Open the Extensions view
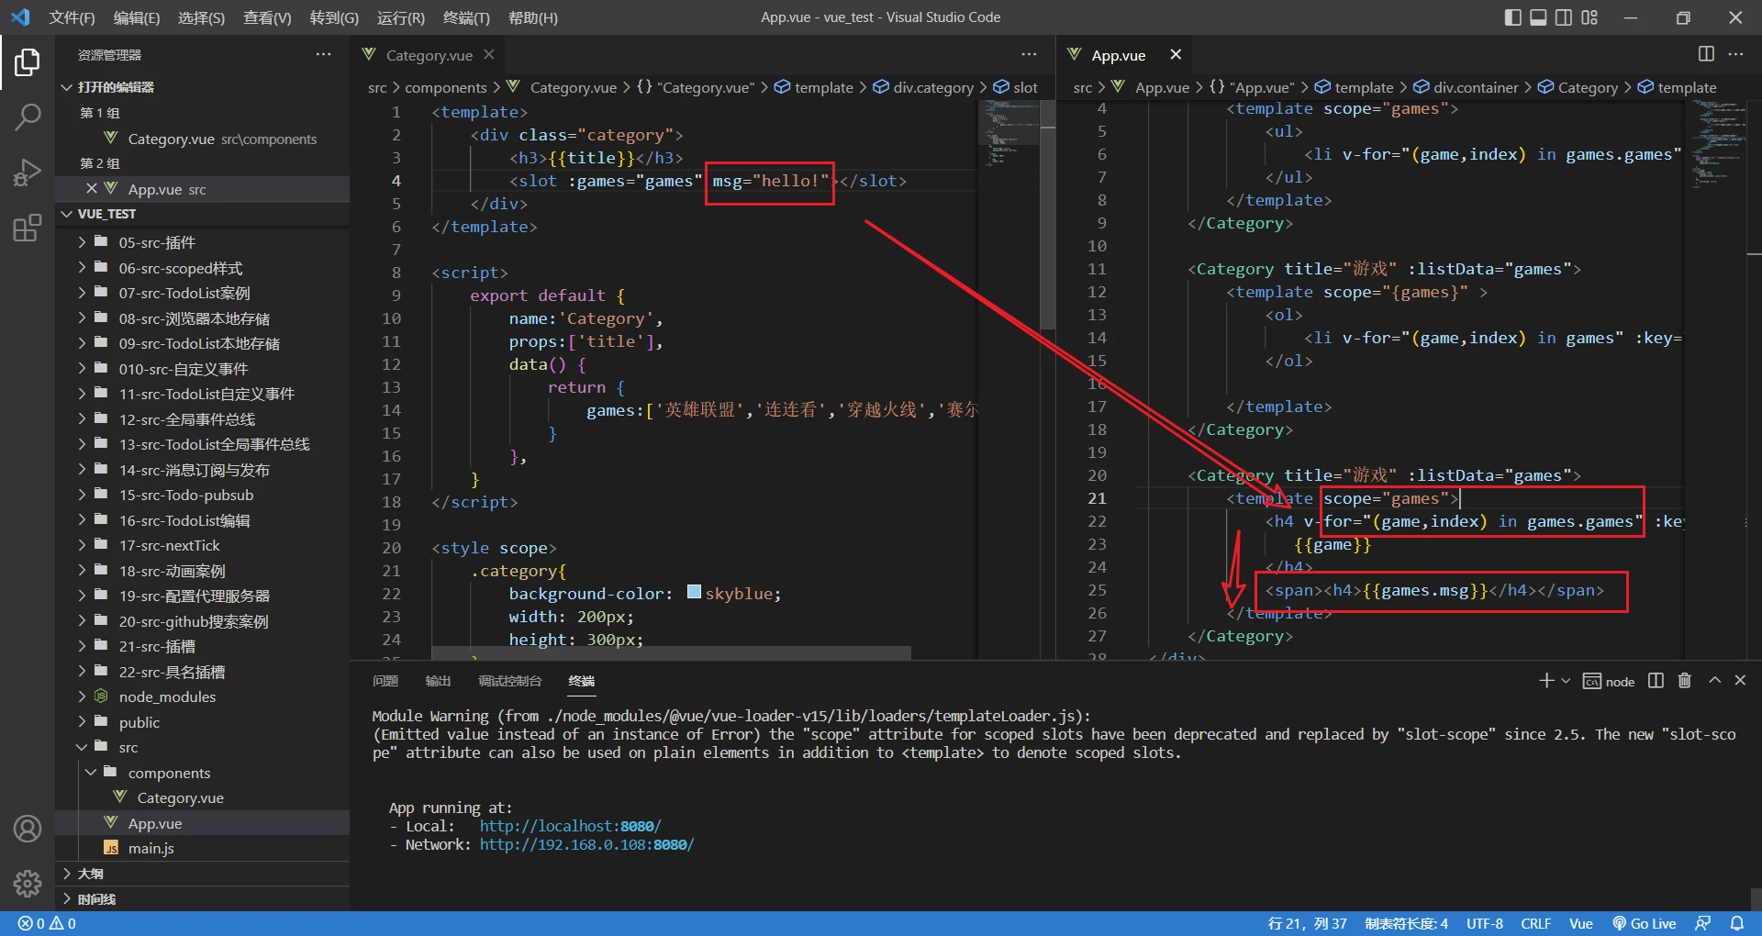The width and height of the screenshot is (1762, 936). click(x=28, y=228)
